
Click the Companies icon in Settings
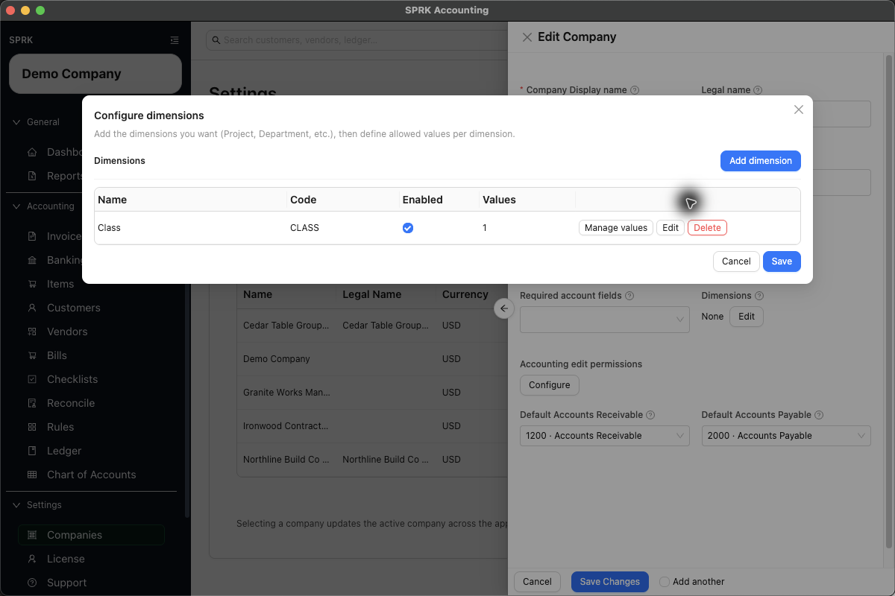[32, 535]
